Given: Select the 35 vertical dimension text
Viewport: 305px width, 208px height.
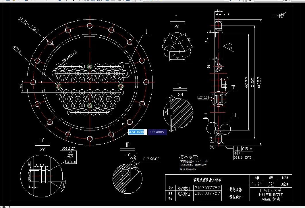Looking at the screenshot, I should pos(21,86).
